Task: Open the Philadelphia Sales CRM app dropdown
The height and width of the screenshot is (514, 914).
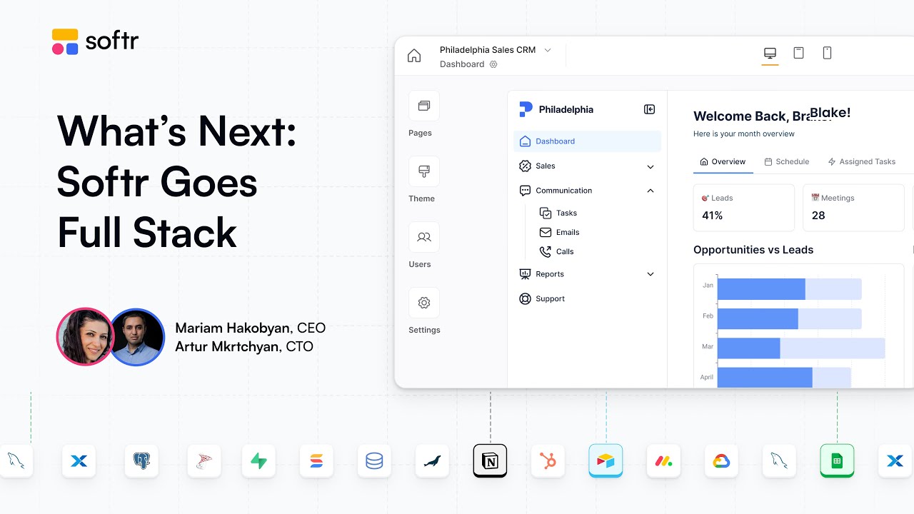Action: [x=496, y=50]
